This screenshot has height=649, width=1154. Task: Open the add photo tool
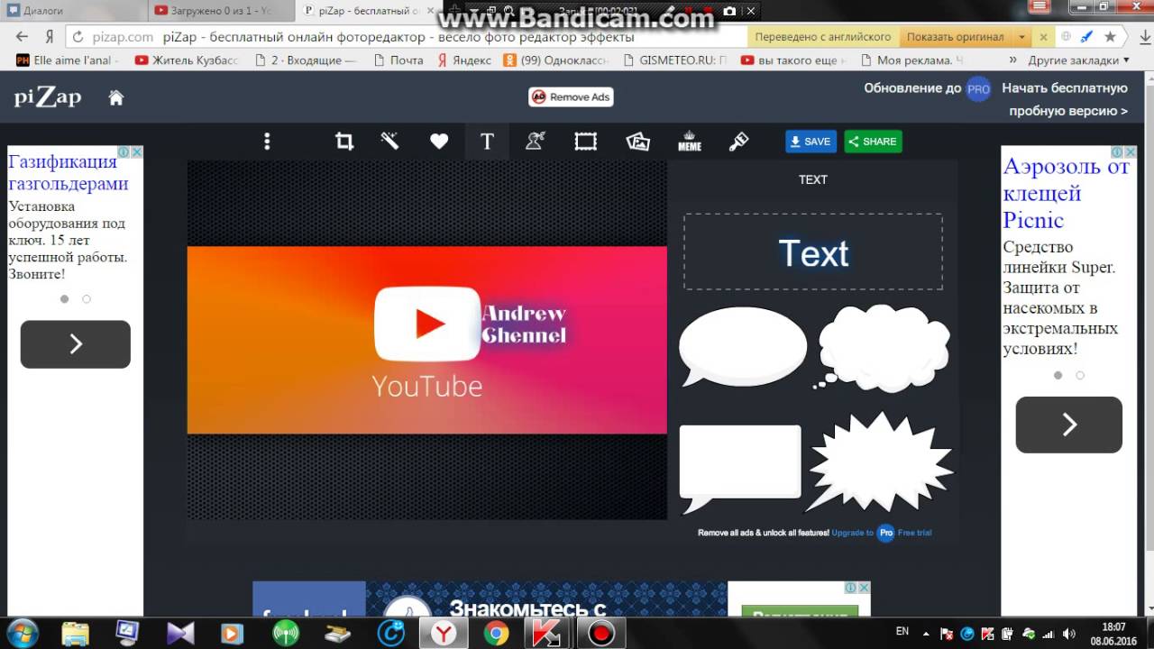click(x=638, y=142)
